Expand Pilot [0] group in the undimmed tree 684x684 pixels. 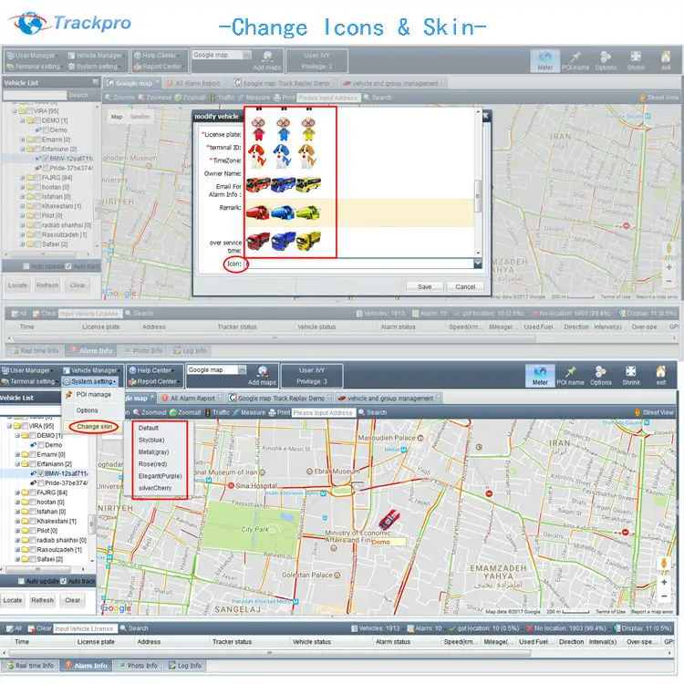coord(17,531)
